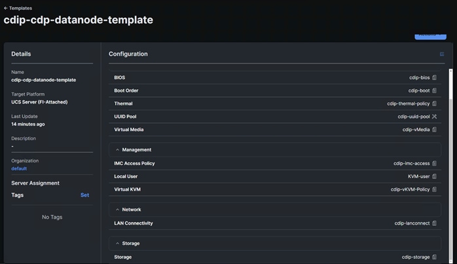Click the cdip-cdp-datanode-template page title
Screen dimensions: 457x264
[78, 20]
